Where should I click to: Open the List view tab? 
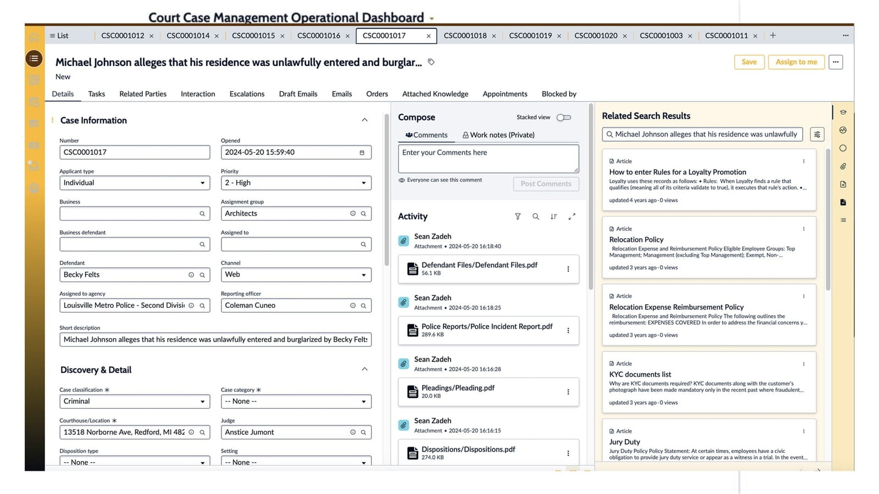click(59, 36)
